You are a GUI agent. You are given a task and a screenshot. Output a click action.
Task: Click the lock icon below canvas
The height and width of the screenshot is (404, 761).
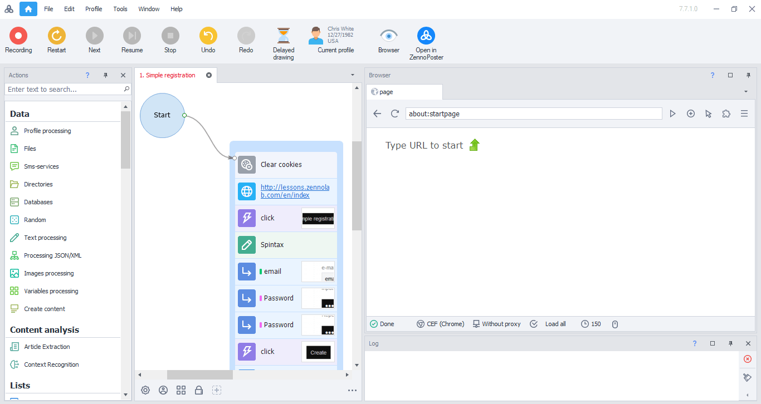click(199, 390)
